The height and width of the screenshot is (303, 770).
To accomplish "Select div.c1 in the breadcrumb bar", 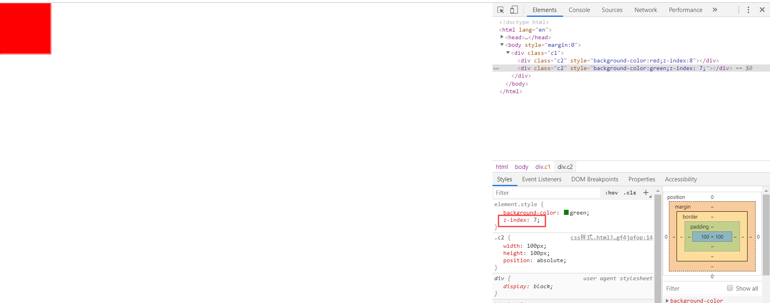I will [x=543, y=167].
